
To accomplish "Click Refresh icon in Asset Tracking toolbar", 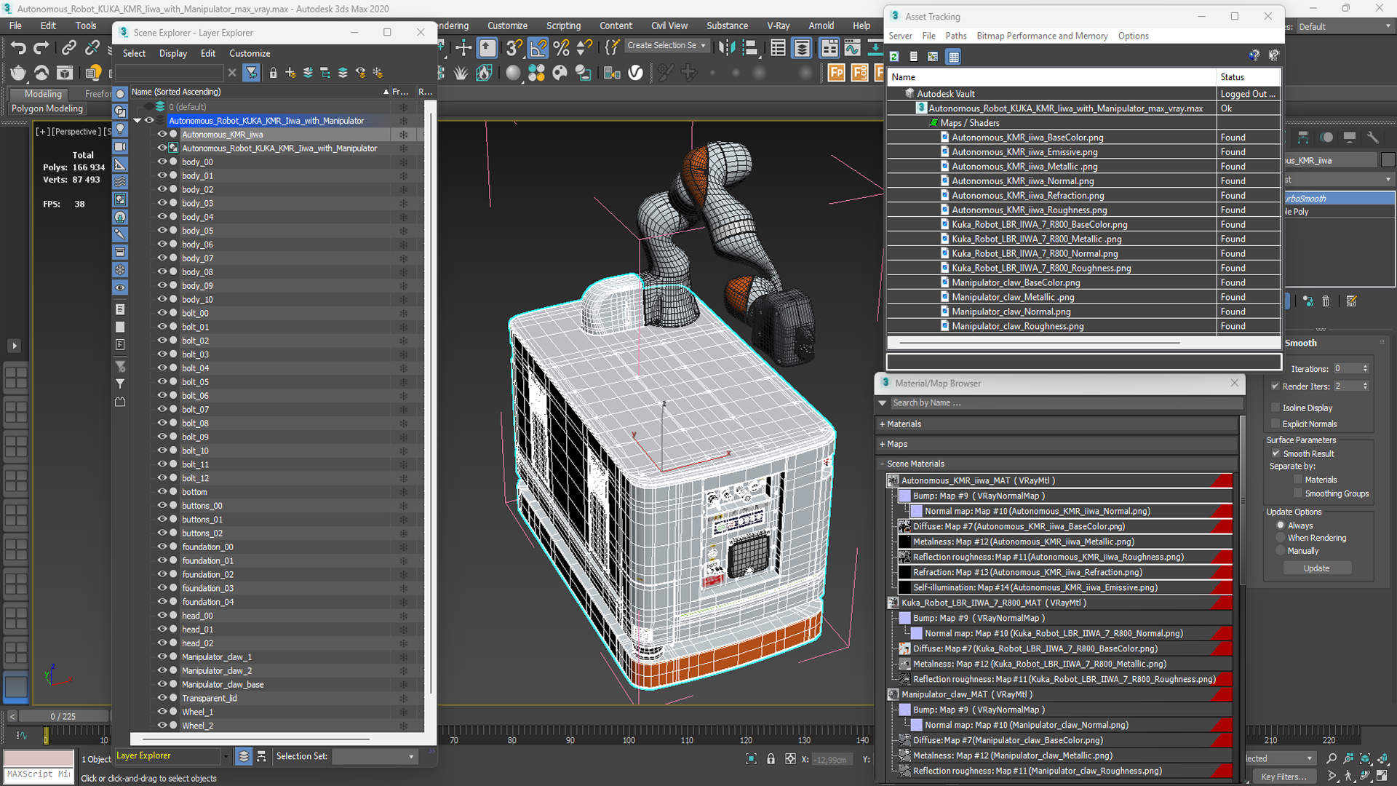I will click(894, 56).
